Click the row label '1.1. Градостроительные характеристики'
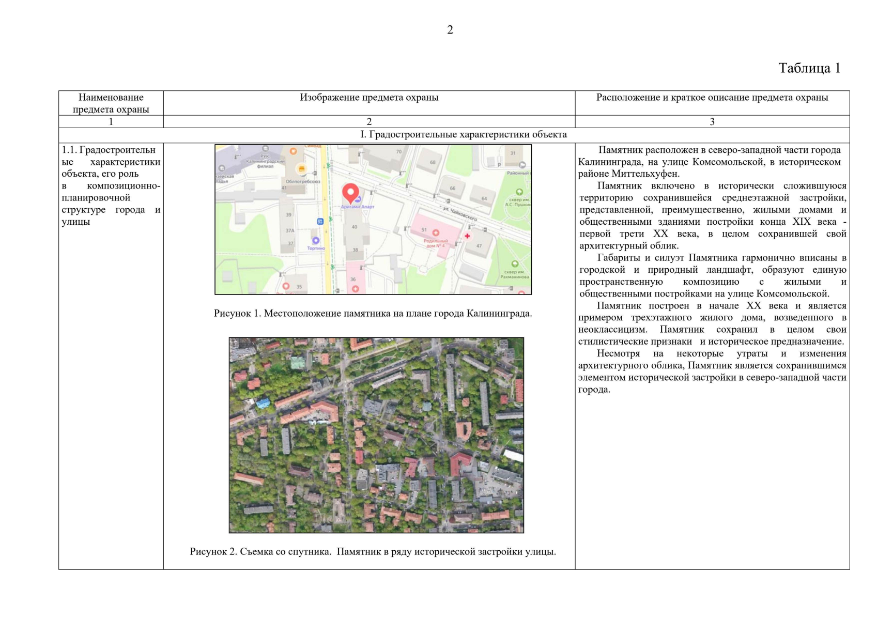The image size is (877, 620). (111, 186)
